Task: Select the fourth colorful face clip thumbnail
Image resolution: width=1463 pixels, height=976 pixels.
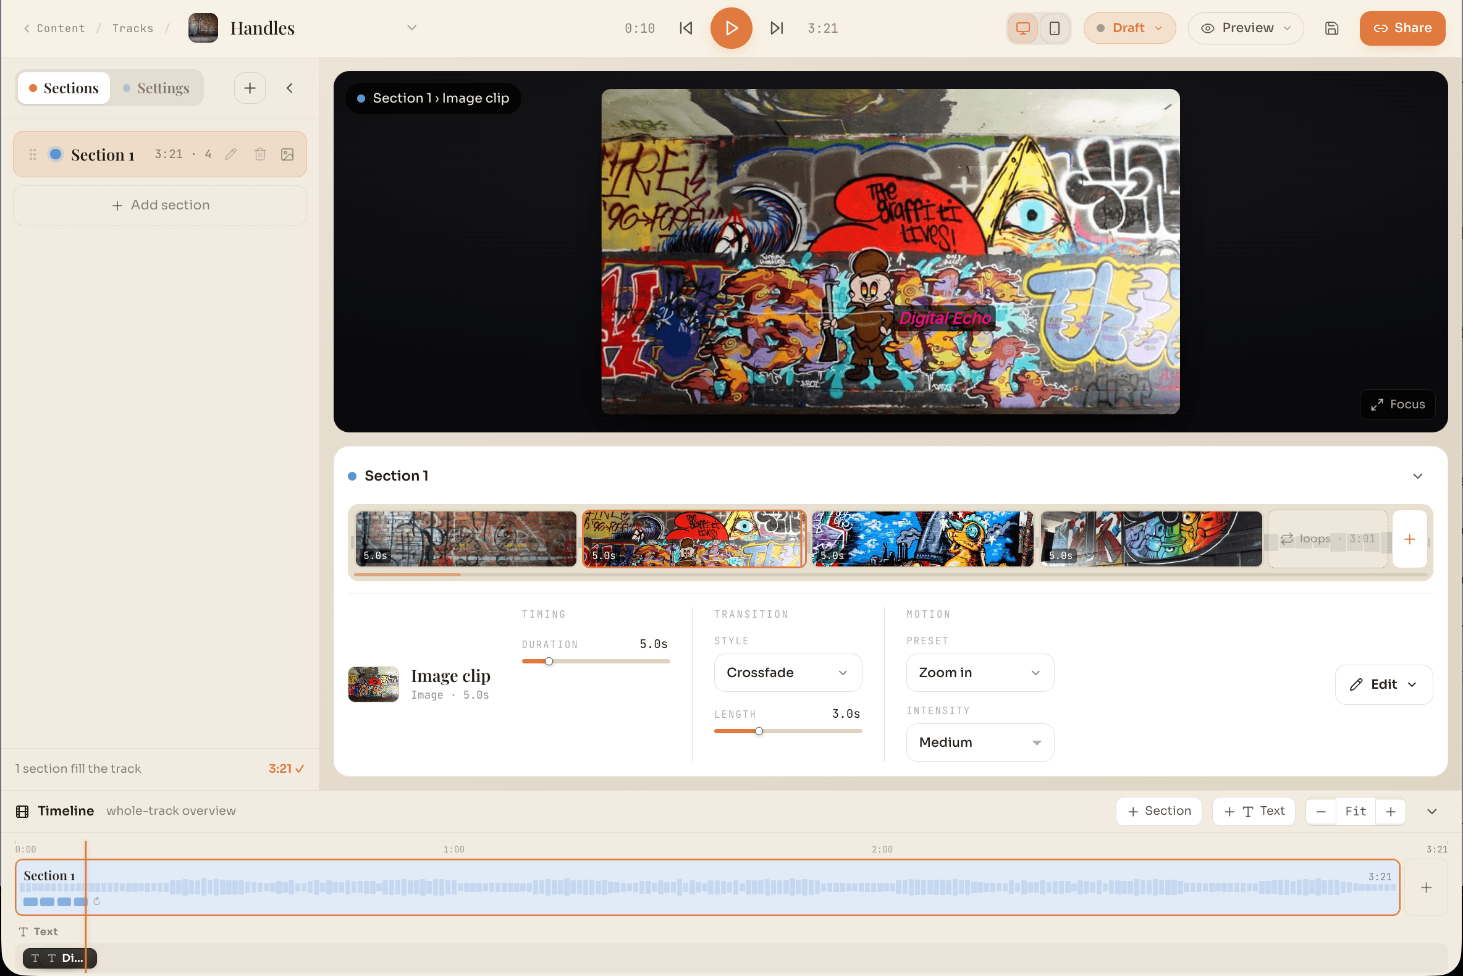Action: (1151, 539)
